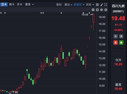Viewport: 127px width, 94px height.
Task: Switch to the 周K weekly chart tab
Action: 12,4
